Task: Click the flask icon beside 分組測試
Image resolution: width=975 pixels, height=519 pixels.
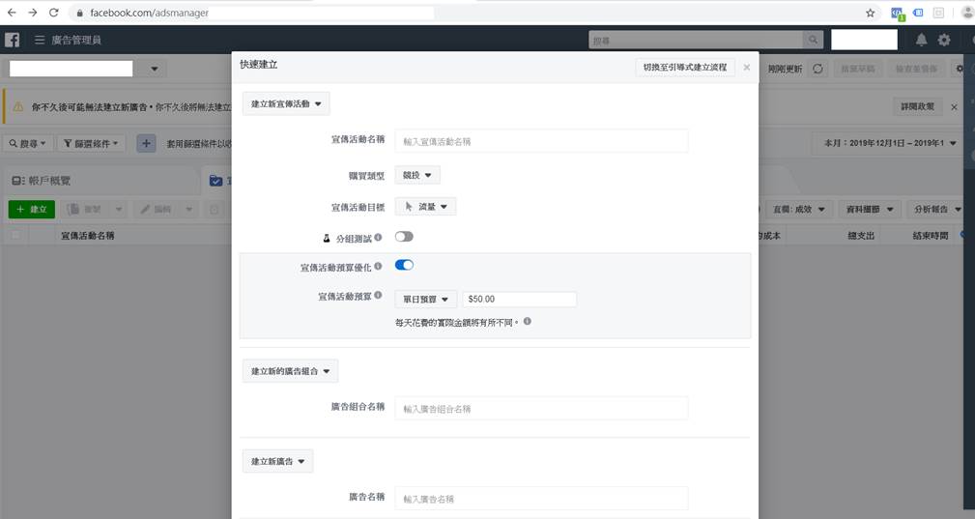Action: [x=327, y=238]
